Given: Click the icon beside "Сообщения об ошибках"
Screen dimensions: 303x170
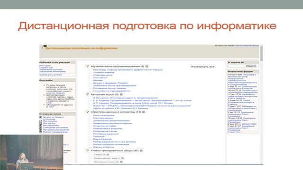Looking at the screenshot, I should 41,127.
